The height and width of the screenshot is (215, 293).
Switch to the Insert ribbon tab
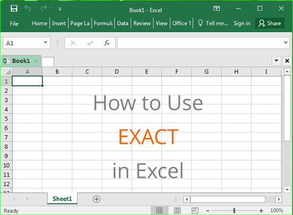(59, 23)
